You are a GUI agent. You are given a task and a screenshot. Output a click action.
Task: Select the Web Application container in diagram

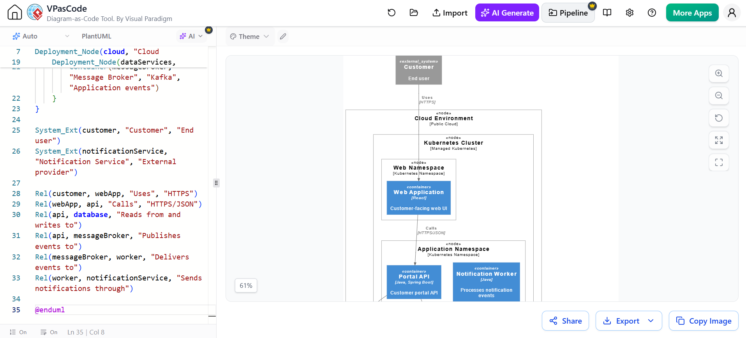point(419,198)
